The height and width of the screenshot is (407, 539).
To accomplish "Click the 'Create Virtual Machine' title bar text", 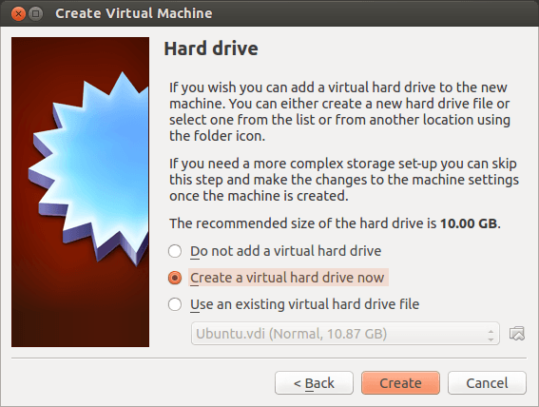I will (x=134, y=13).
